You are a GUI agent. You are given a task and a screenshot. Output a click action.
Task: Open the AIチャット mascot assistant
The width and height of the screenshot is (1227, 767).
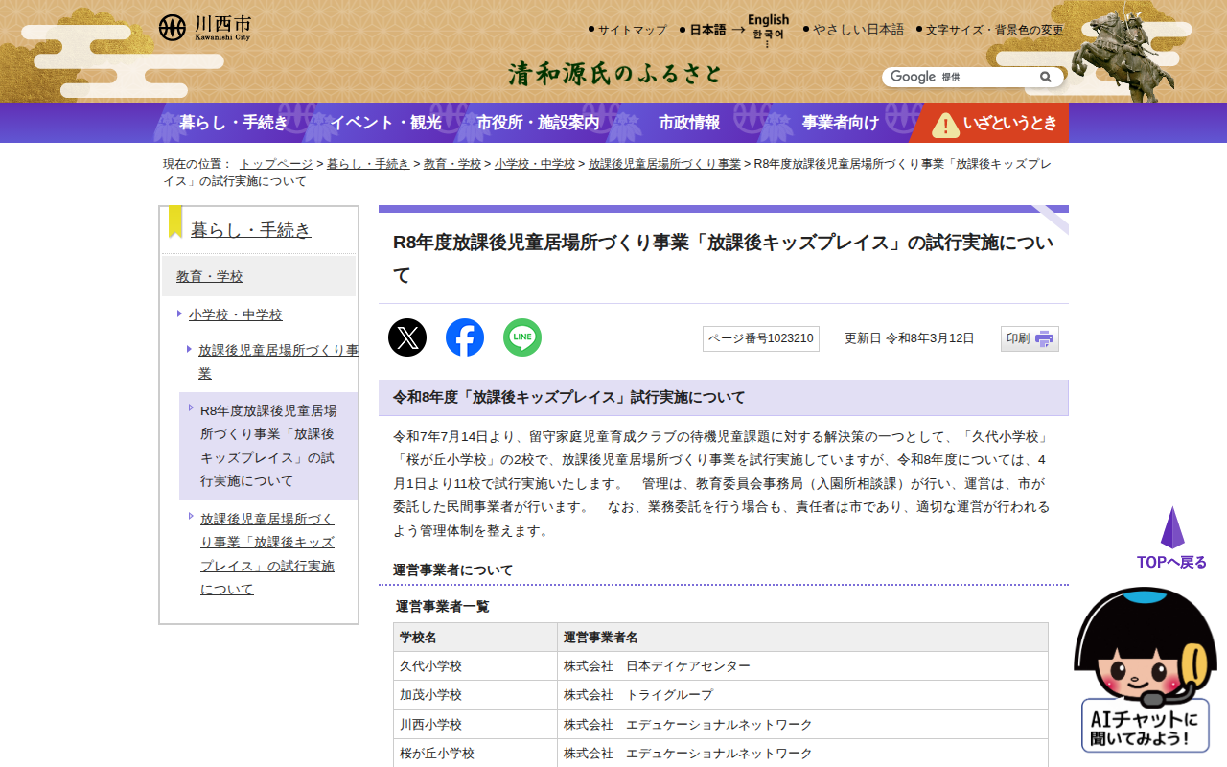click(x=1146, y=671)
